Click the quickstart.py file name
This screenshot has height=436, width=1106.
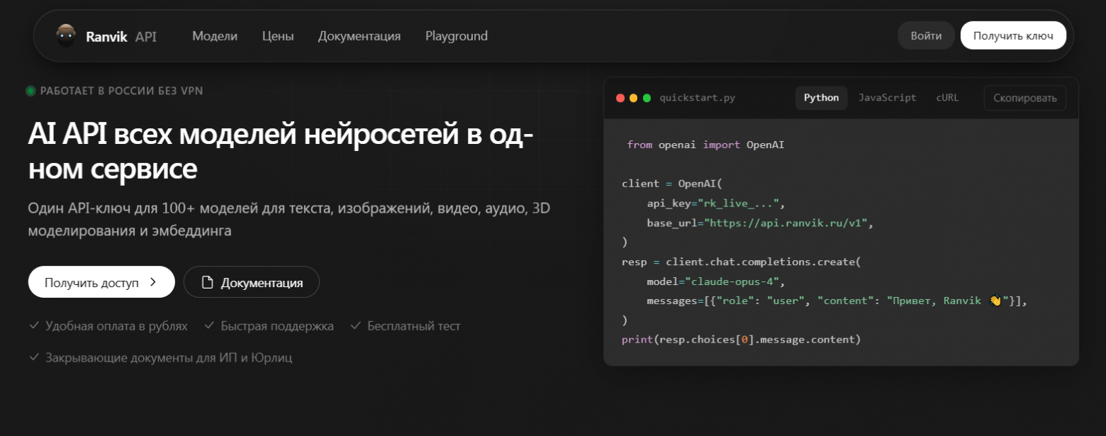point(698,98)
